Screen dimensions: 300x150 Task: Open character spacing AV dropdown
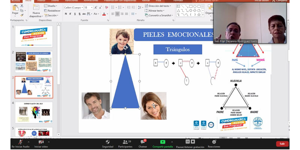tap(90, 14)
